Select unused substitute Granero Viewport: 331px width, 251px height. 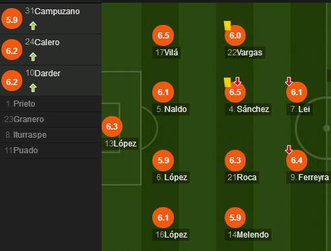(51, 119)
